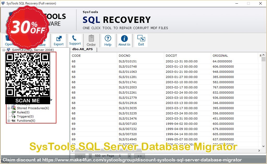
Task: Select ORIGINAL value 767.00000000
Action: tap(223, 87)
